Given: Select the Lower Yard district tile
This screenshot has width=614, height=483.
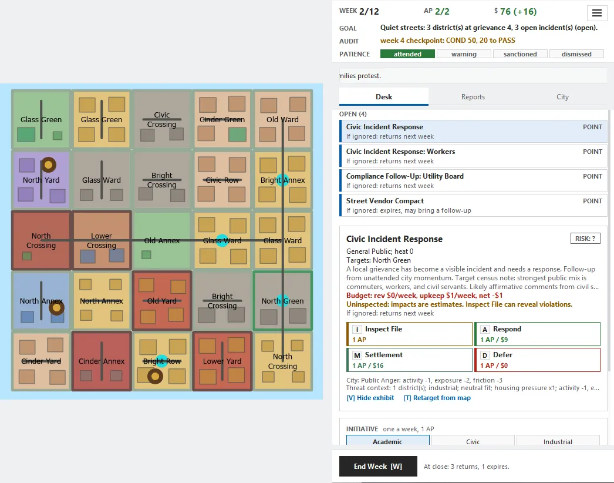Looking at the screenshot, I should pyautogui.click(x=222, y=361).
